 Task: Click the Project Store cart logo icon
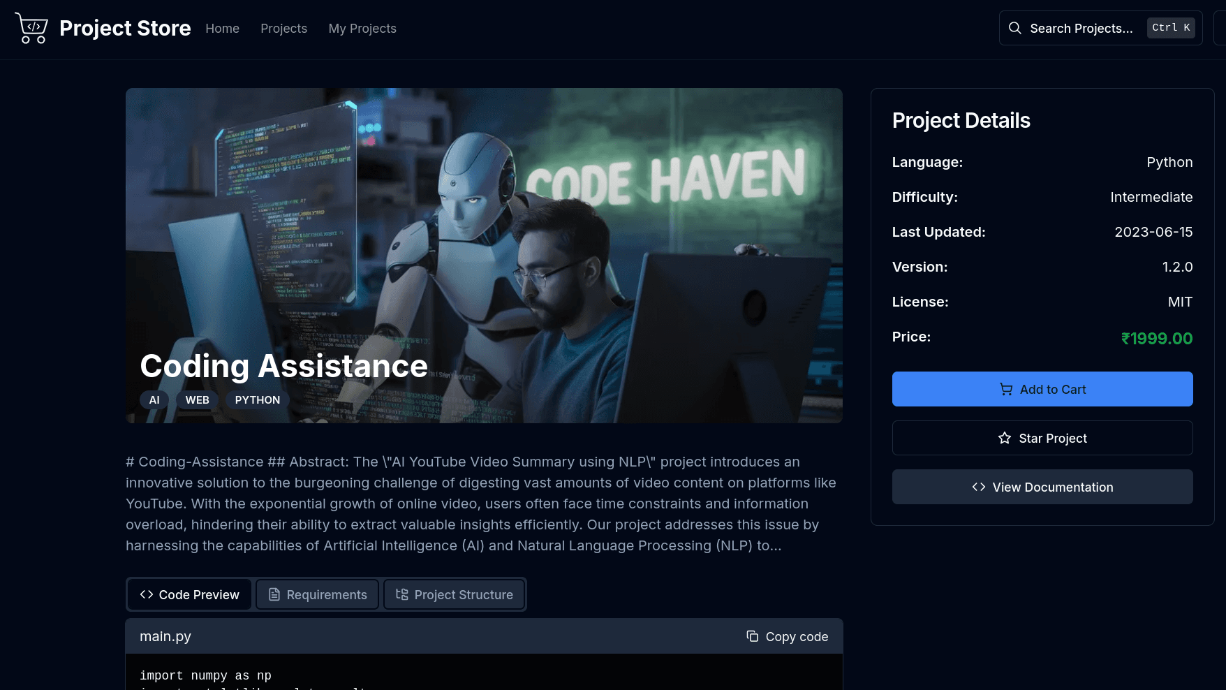(31, 29)
